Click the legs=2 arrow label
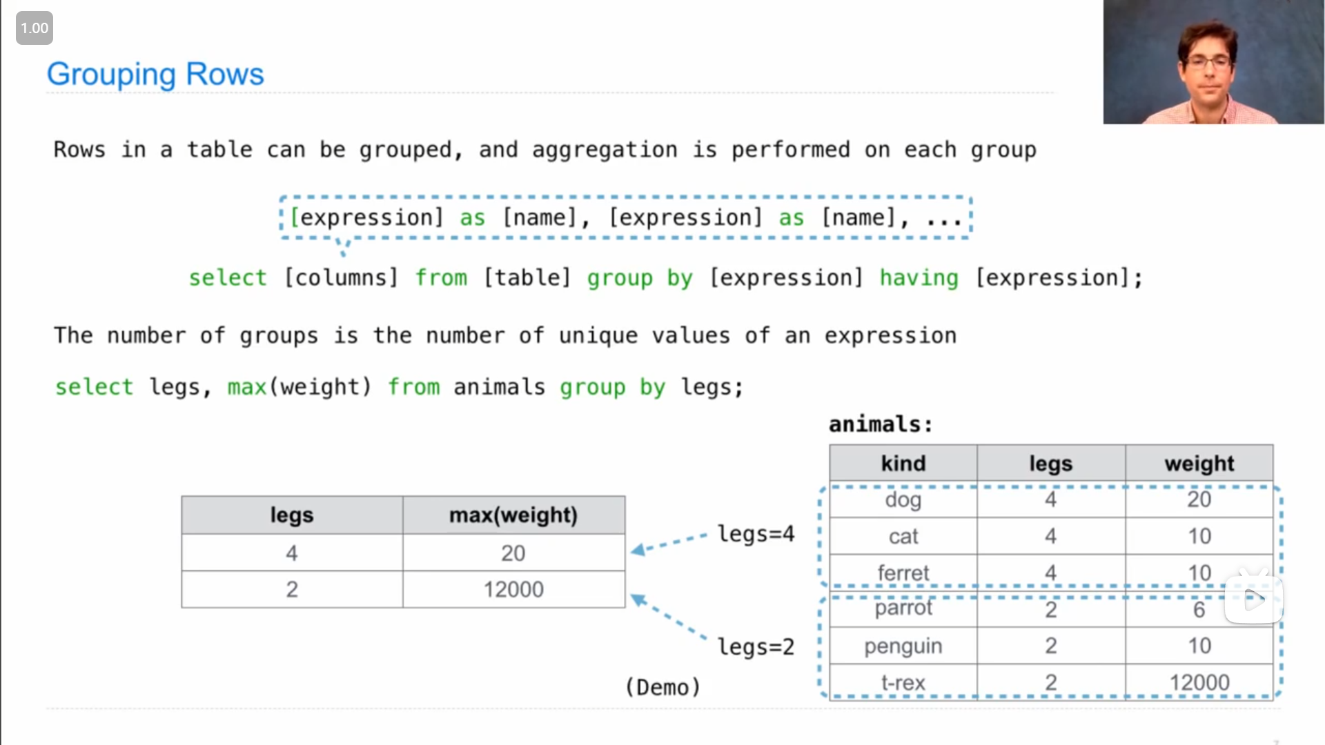Image resolution: width=1325 pixels, height=745 pixels. (x=756, y=646)
